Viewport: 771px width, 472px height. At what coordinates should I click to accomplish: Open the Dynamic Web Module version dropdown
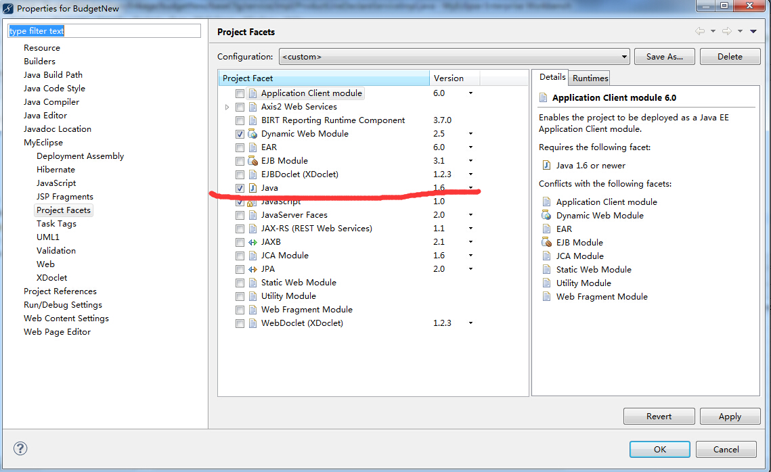coord(470,134)
